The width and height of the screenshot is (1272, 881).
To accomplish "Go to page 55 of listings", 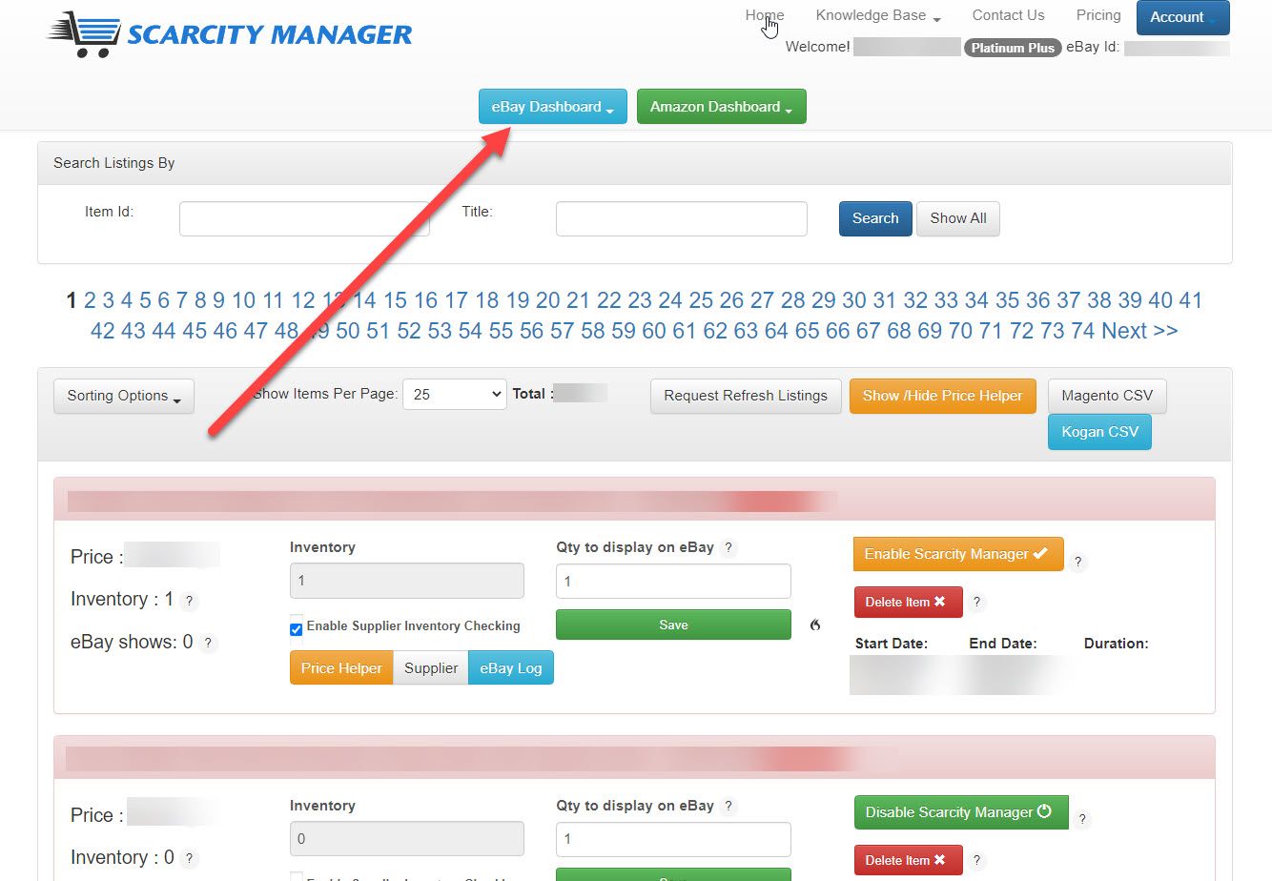I will coord(501,331).
